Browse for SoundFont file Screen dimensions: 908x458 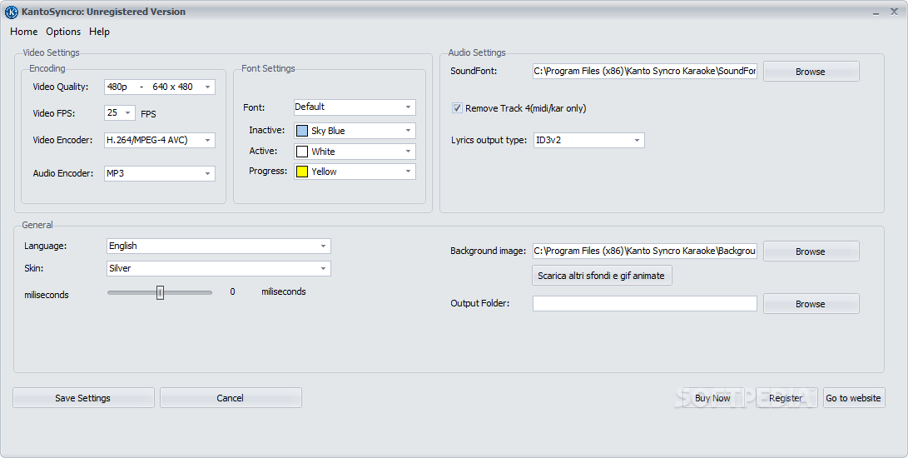[x=811, y=72]
